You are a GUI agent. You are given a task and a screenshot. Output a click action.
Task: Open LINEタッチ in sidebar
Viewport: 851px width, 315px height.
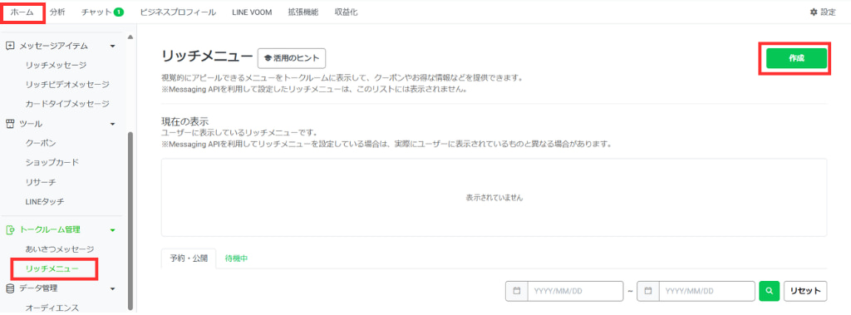click(x=45, y=201)
